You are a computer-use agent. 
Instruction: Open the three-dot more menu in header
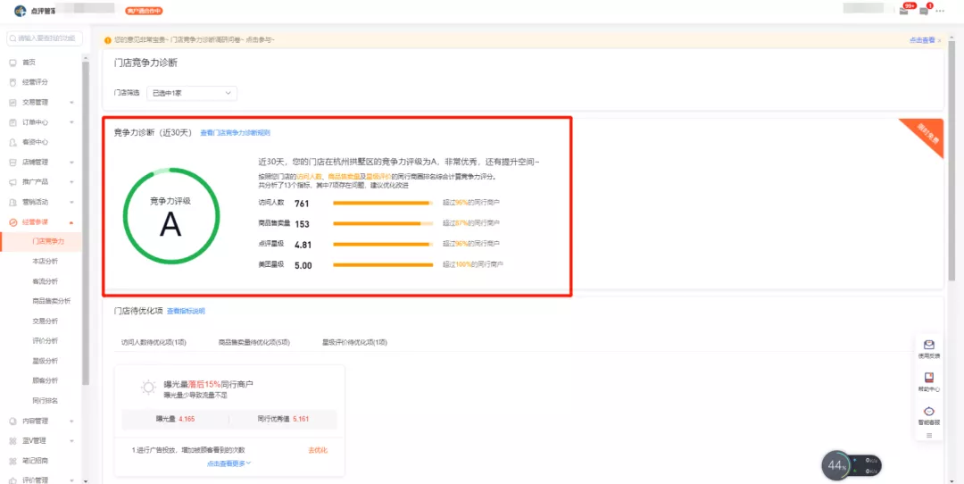(x=939, y=11)
